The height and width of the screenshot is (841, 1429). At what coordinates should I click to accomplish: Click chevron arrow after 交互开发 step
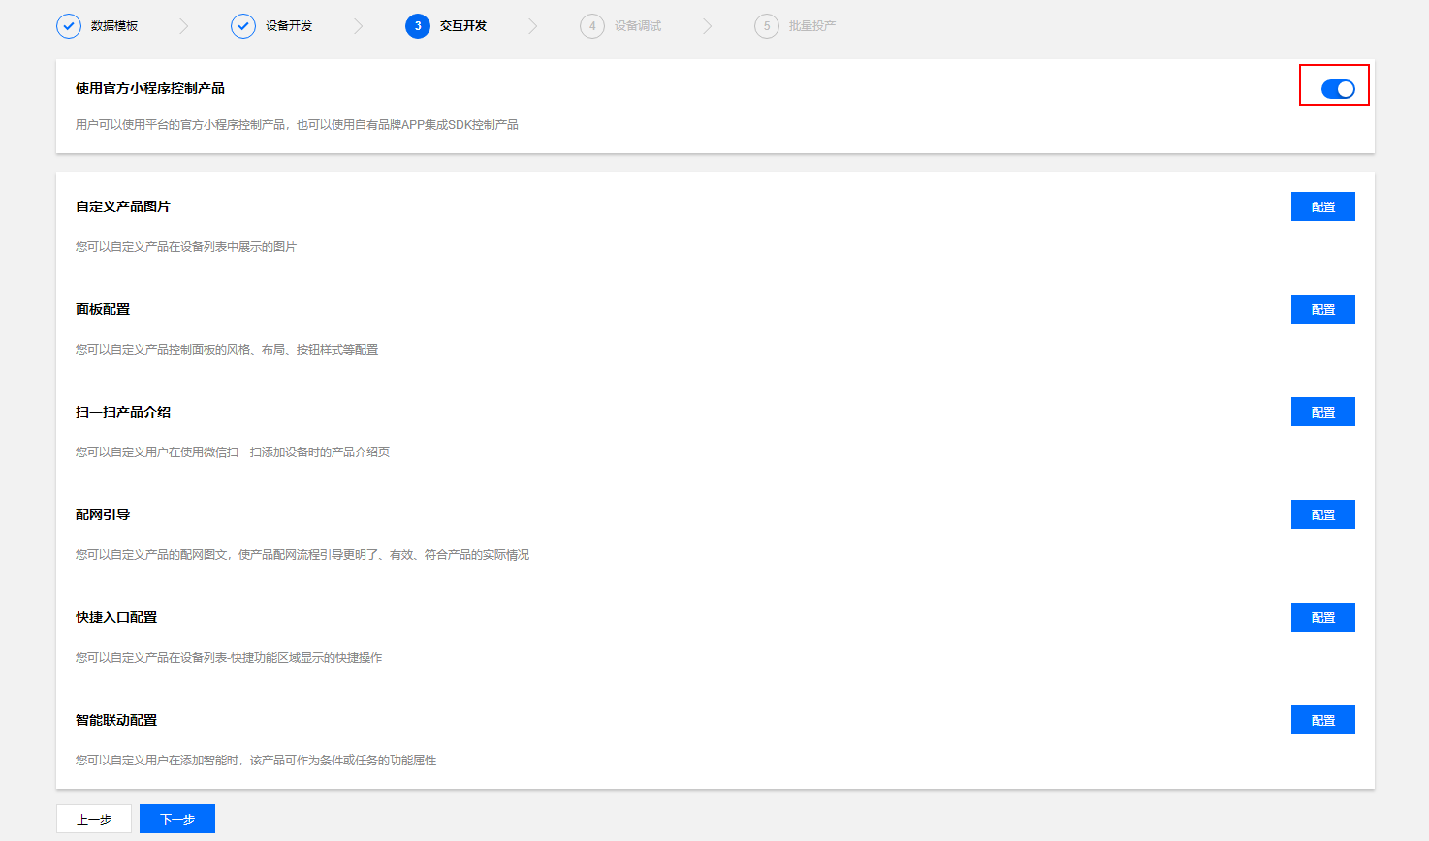[532, 26]
